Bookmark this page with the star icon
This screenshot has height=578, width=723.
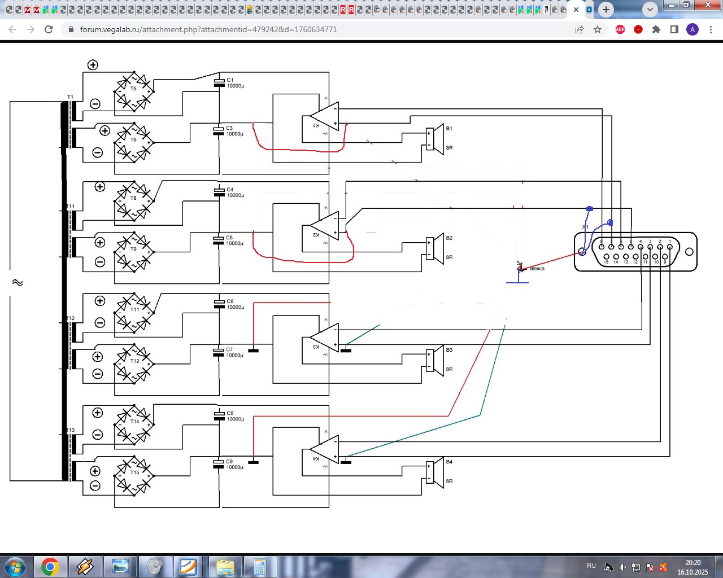click(x=598, y=29)
